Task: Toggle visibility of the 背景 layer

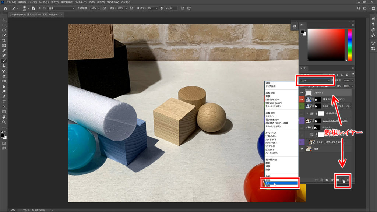Action: [x=302, y=149]
